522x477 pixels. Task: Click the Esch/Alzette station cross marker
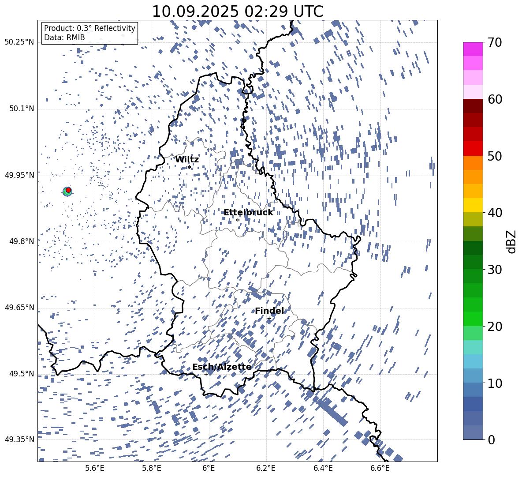(x=206, y=374)
